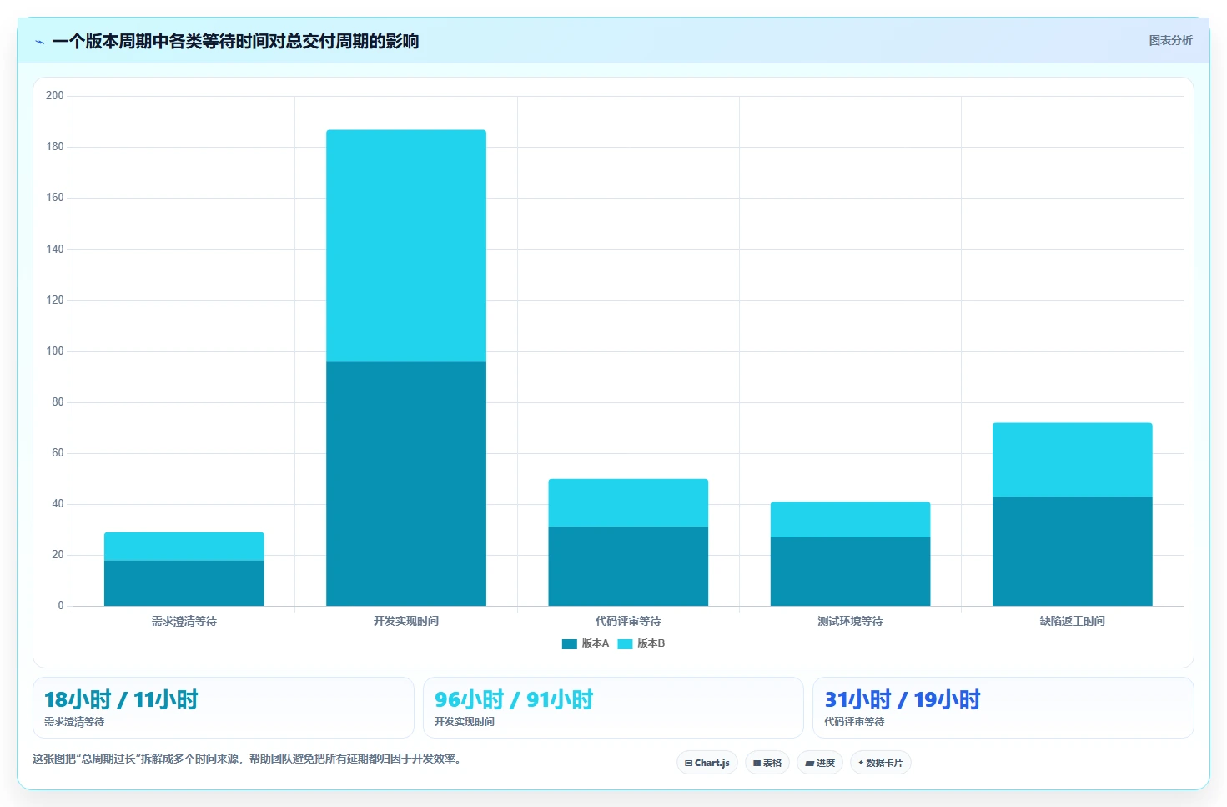Viewport: 1227px width, 807px height.
Task: Click the 图表分析 label in the header
Action: (1170, 40)
